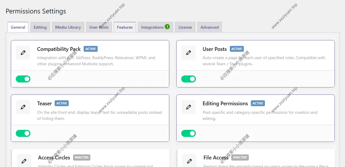Click the Editing Permissions card title
This screenshot has width=345, height=167.
click(x=225, y=104)
